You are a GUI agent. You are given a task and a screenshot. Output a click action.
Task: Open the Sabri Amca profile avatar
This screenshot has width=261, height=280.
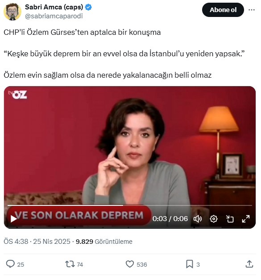point(12,12)
